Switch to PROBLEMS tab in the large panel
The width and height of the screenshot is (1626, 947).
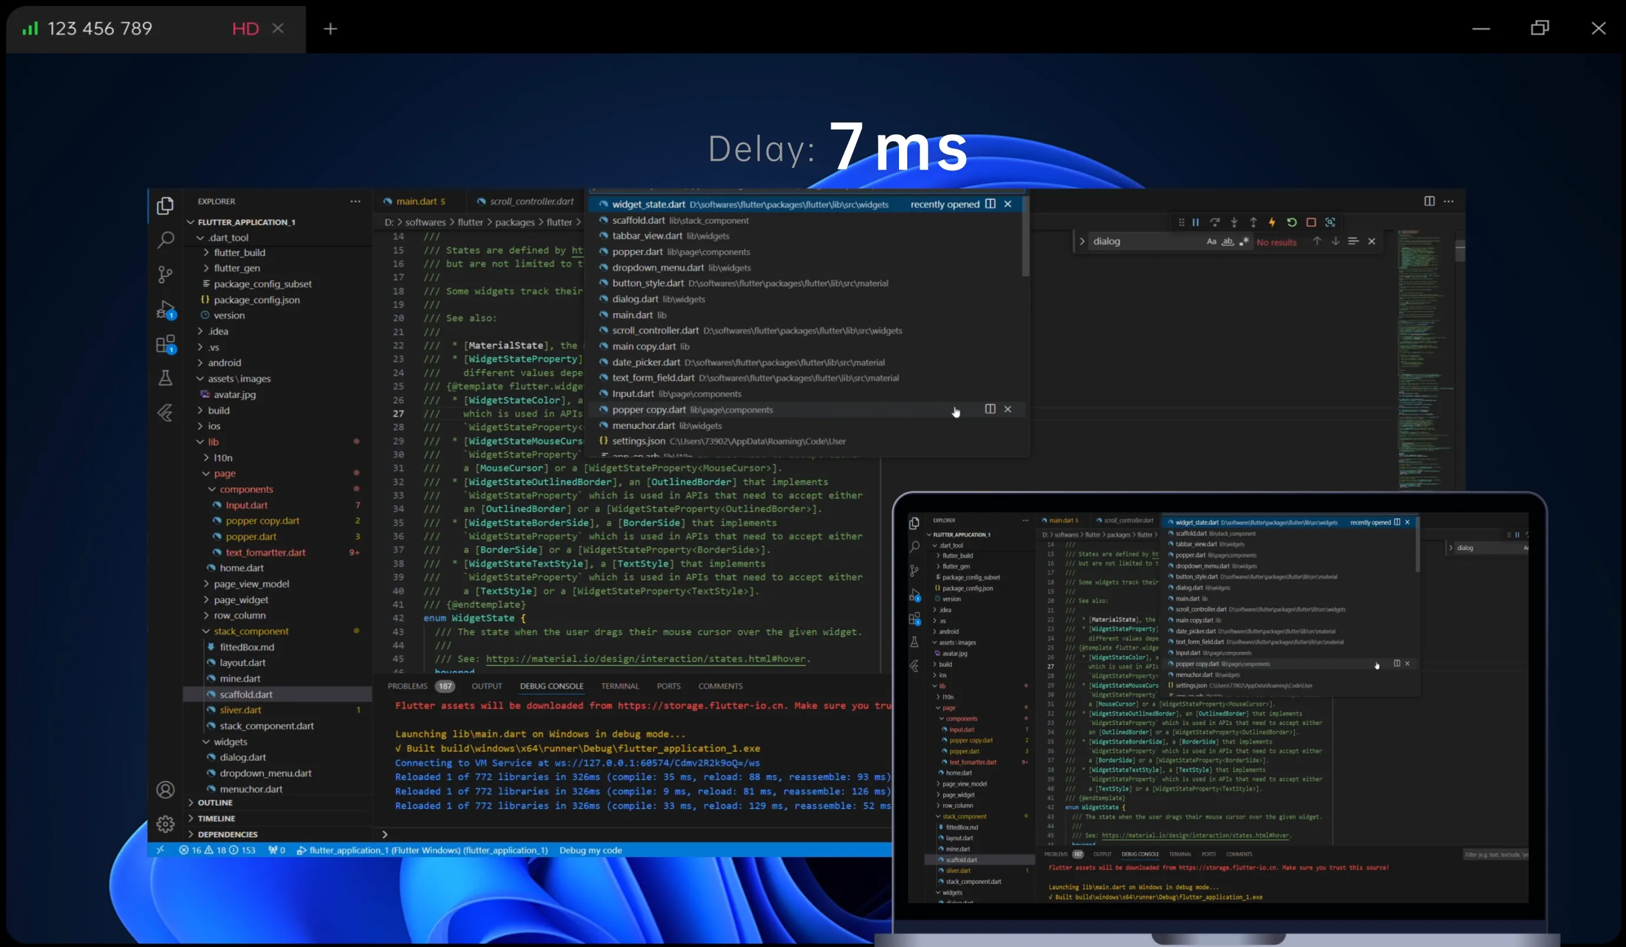click(407, 686)
